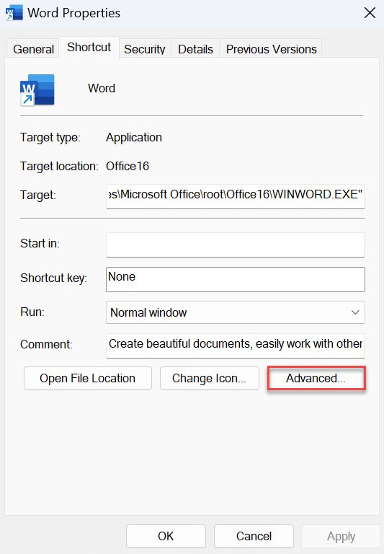Confirm with the OK button

[166, 536]
